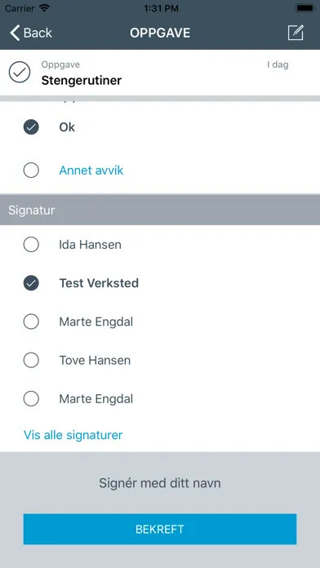Tap the Signatur section header

click(160, 210)
